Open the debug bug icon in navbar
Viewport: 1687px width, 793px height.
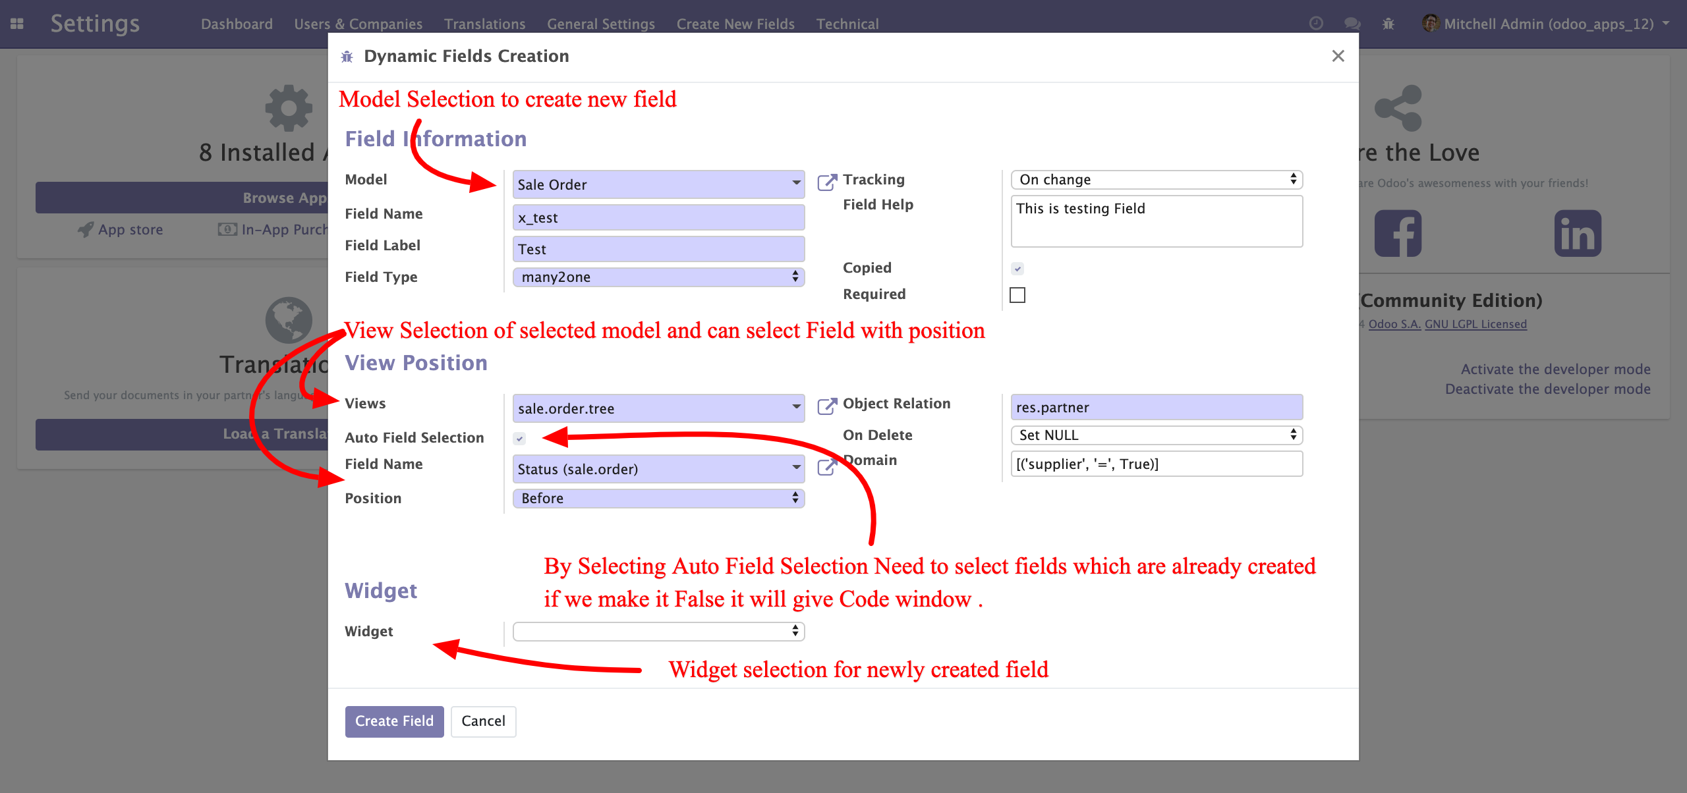pyautogui.click(x=1388, y=24)
